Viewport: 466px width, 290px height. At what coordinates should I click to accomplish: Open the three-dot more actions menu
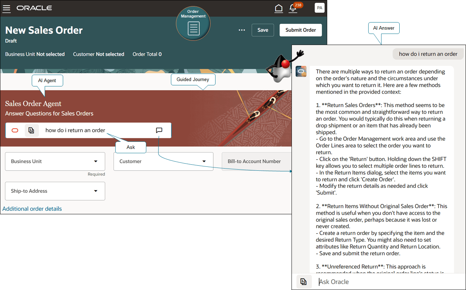242,30
